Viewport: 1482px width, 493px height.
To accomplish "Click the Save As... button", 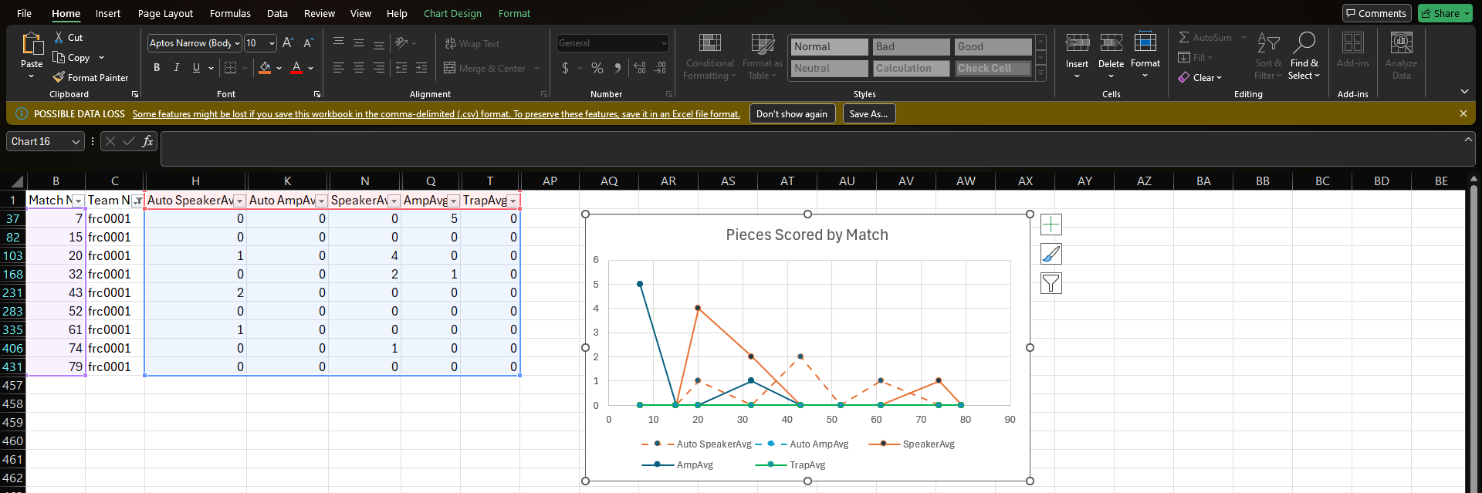I will [x=868, y=113].
